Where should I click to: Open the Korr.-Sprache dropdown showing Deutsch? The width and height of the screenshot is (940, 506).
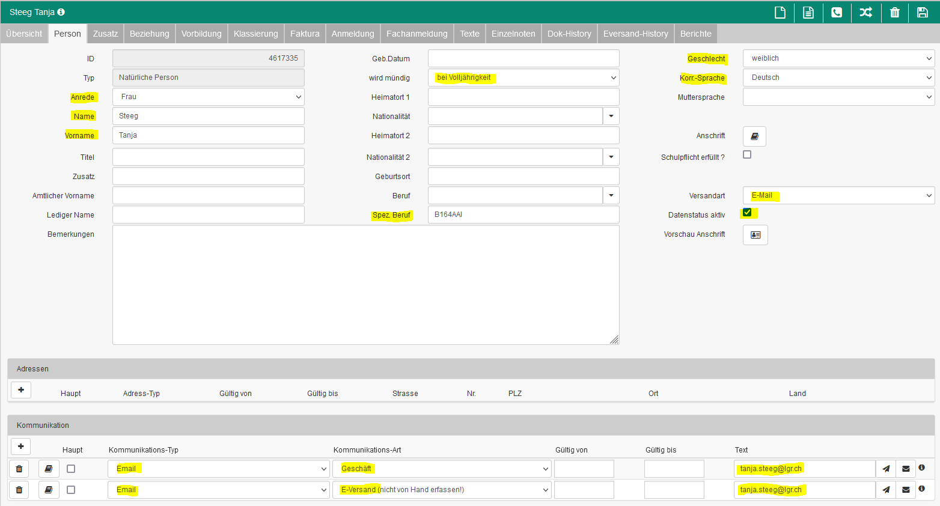coord(838,78)
